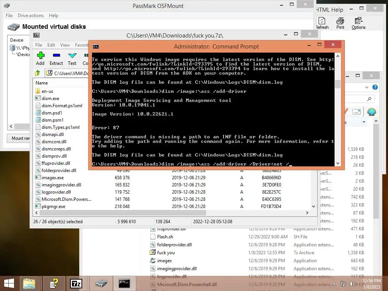Click 7-Zip list scroll-right arrow

click(x=307, y=213)
